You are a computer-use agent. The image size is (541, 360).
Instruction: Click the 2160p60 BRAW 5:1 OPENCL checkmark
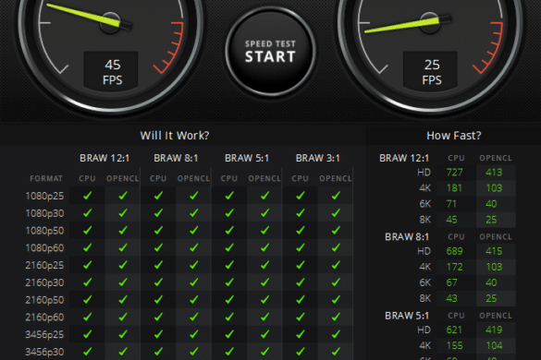tap(265, 317)
